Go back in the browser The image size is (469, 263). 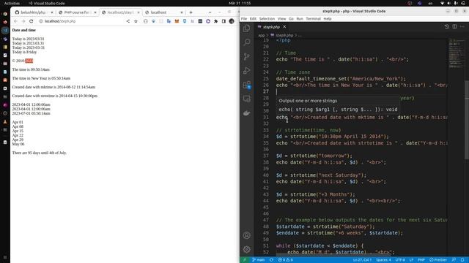15,21
